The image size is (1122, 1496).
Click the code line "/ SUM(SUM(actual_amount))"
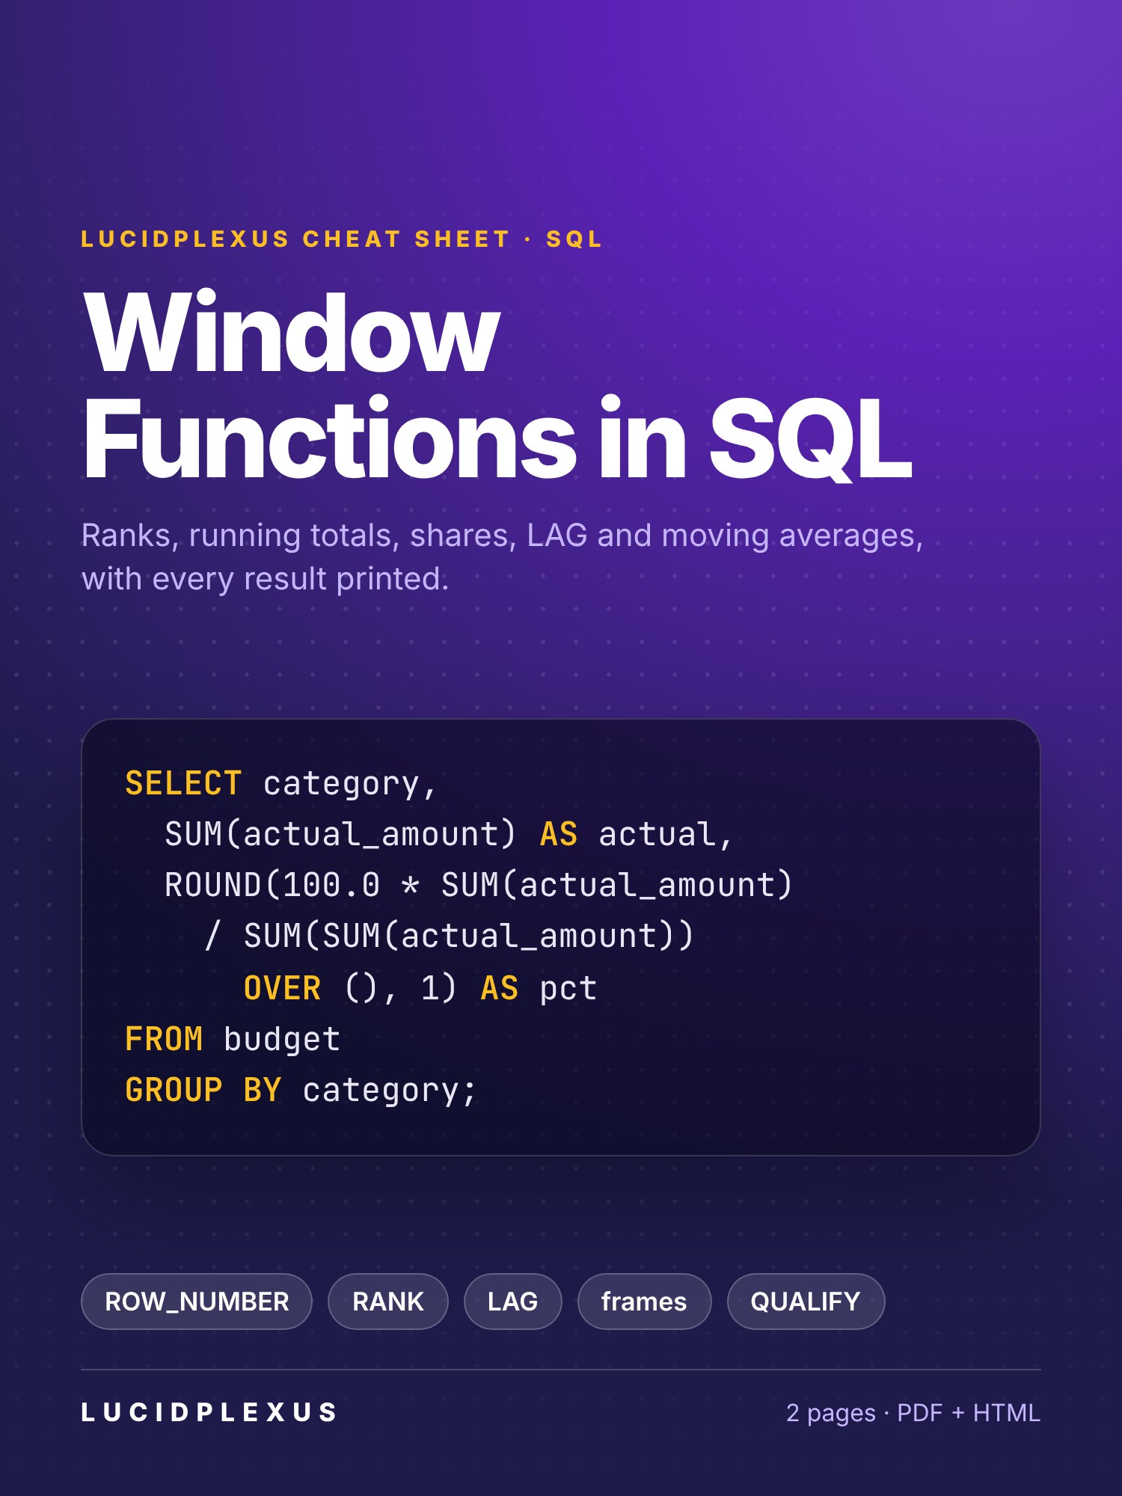point(450,936)
